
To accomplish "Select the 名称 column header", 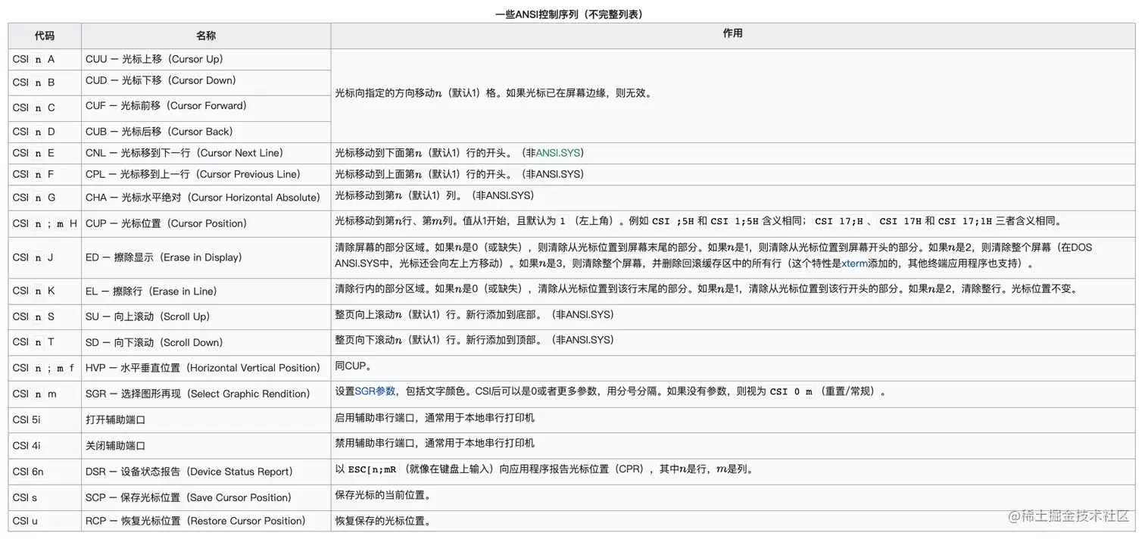I will coord(204,36).
